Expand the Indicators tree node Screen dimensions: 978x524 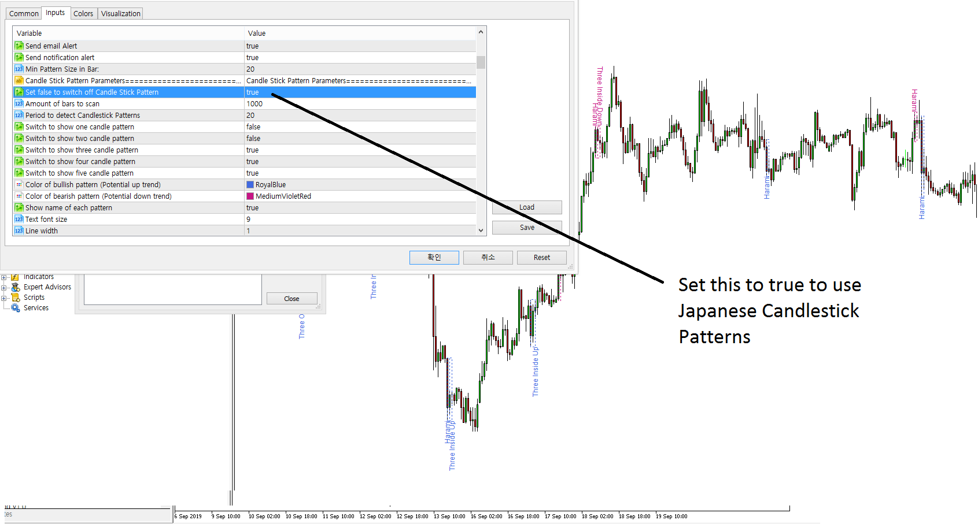pyautogui.click(x=3, y=277)
